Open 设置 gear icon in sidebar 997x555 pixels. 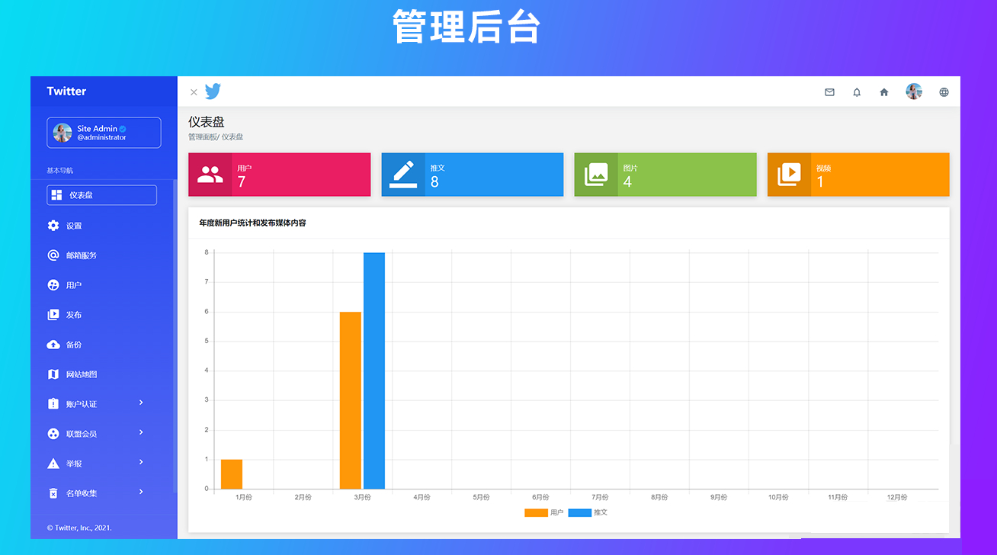53,226
